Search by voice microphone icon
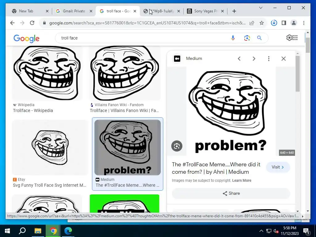This screenshot has width=316, height=237. (x=233, y=38)
